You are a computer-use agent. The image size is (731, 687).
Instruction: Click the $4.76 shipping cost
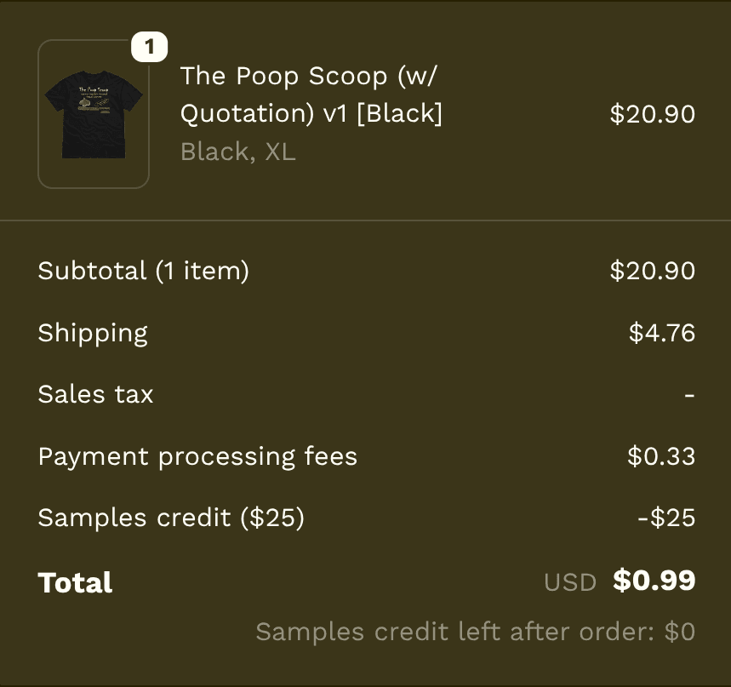click(662, 333)
